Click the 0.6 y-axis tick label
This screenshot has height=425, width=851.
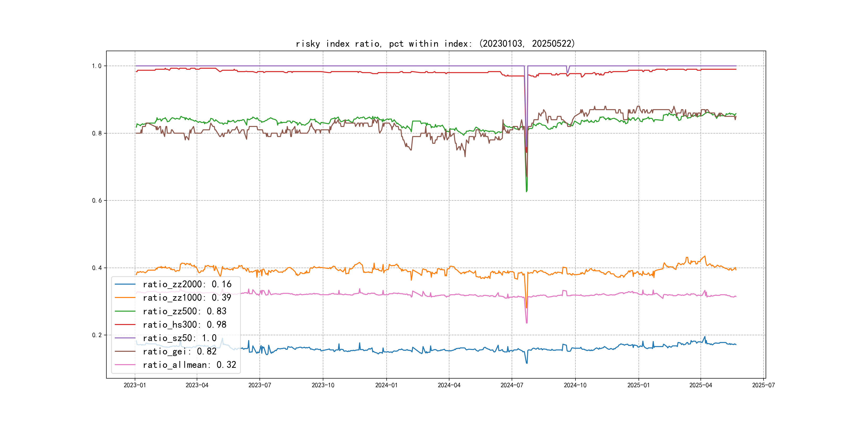97,201
